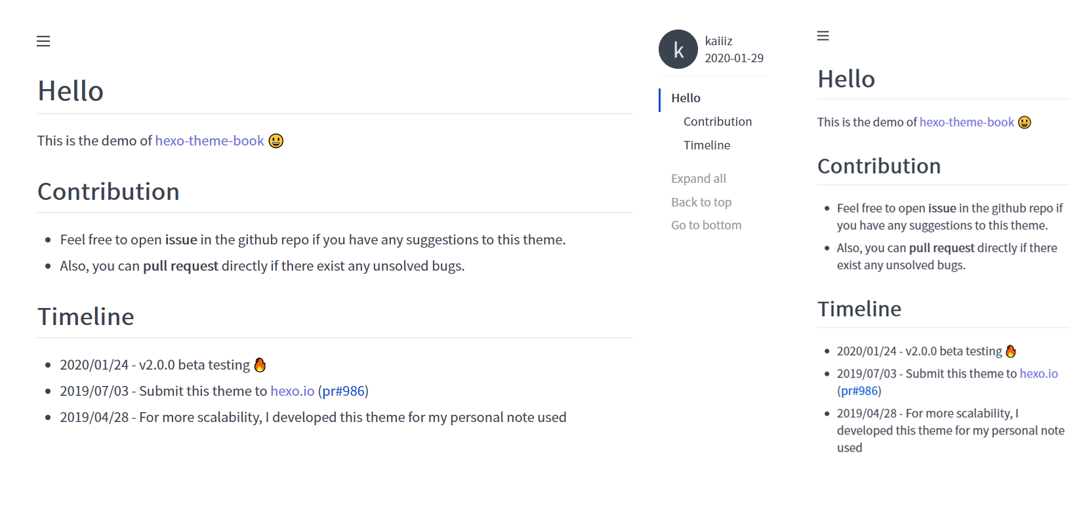Click the smiley emoji in the wide layout

click(276, 141)
